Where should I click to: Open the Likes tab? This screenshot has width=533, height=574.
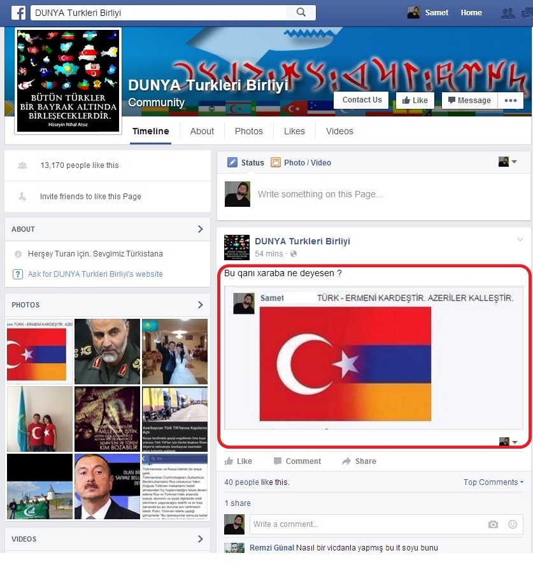[x=294, y=131]
